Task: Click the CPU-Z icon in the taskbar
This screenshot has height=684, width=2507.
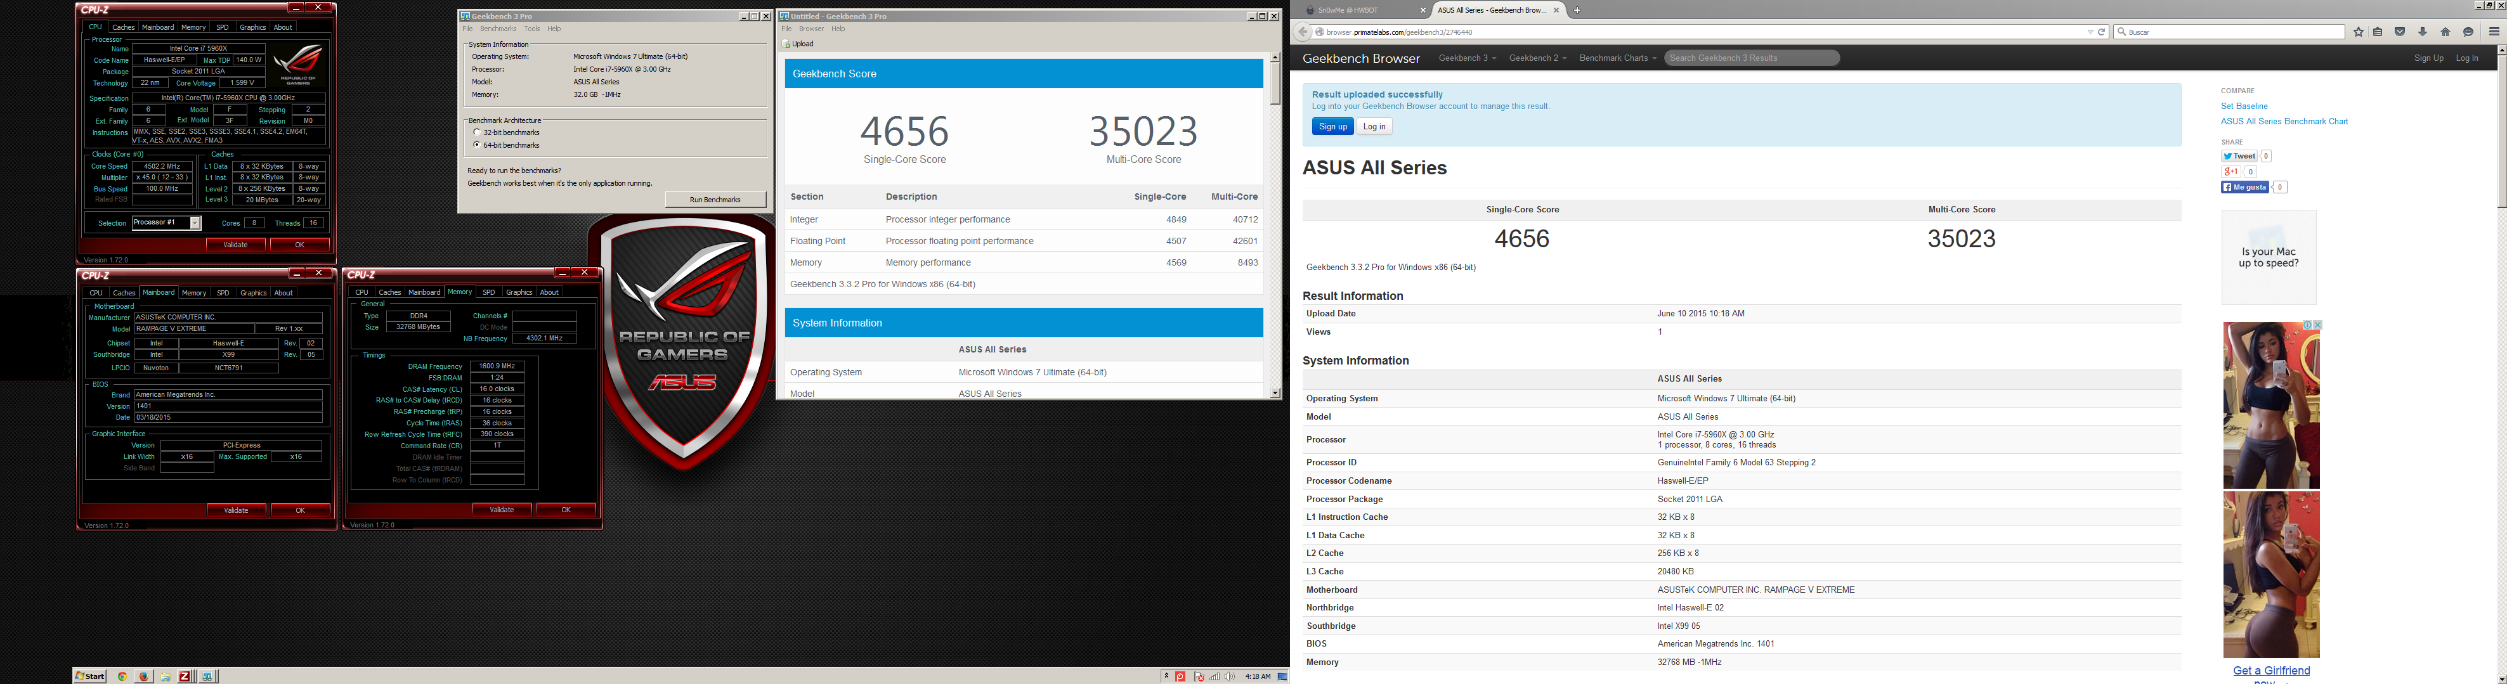Action: coord(186,676)
